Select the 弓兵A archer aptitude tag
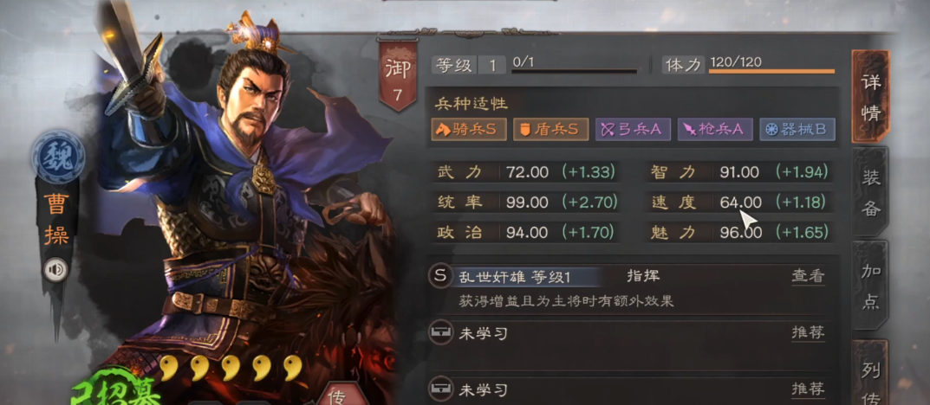 [633, 130]
